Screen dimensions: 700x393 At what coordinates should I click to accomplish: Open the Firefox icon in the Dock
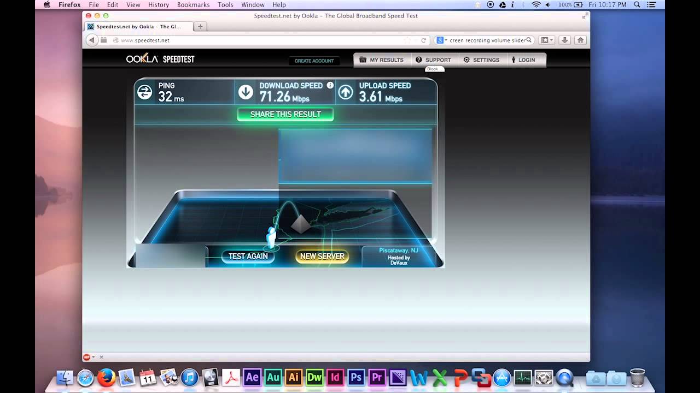pyautogui.click(x=106, y=378)
